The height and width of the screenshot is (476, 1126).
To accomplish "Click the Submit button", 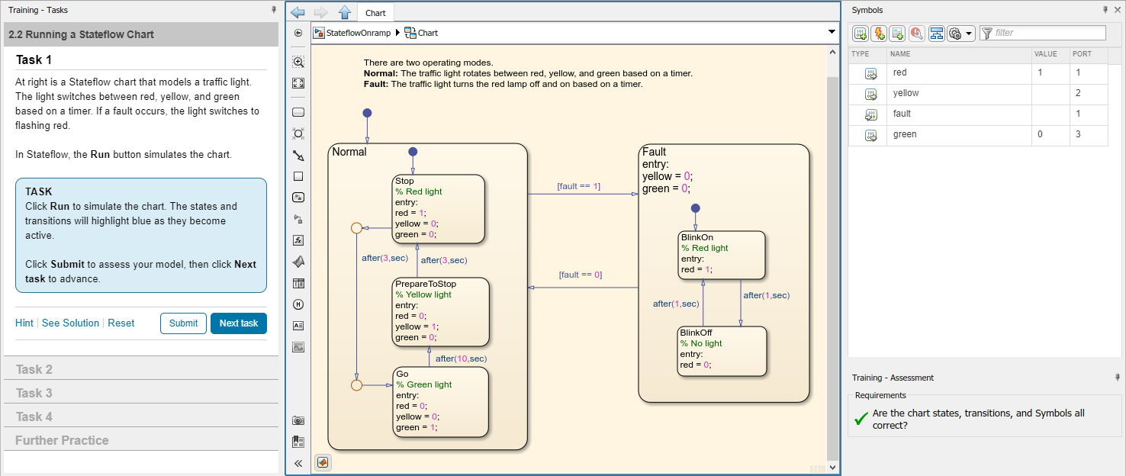I will tap(182, 323).
